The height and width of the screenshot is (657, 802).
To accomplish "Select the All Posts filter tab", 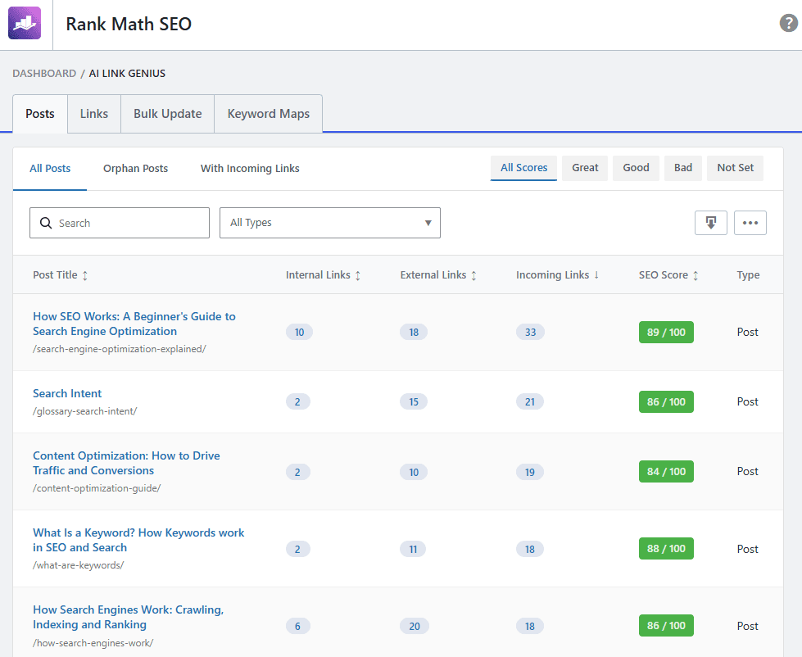I will (x=50, y=168).
